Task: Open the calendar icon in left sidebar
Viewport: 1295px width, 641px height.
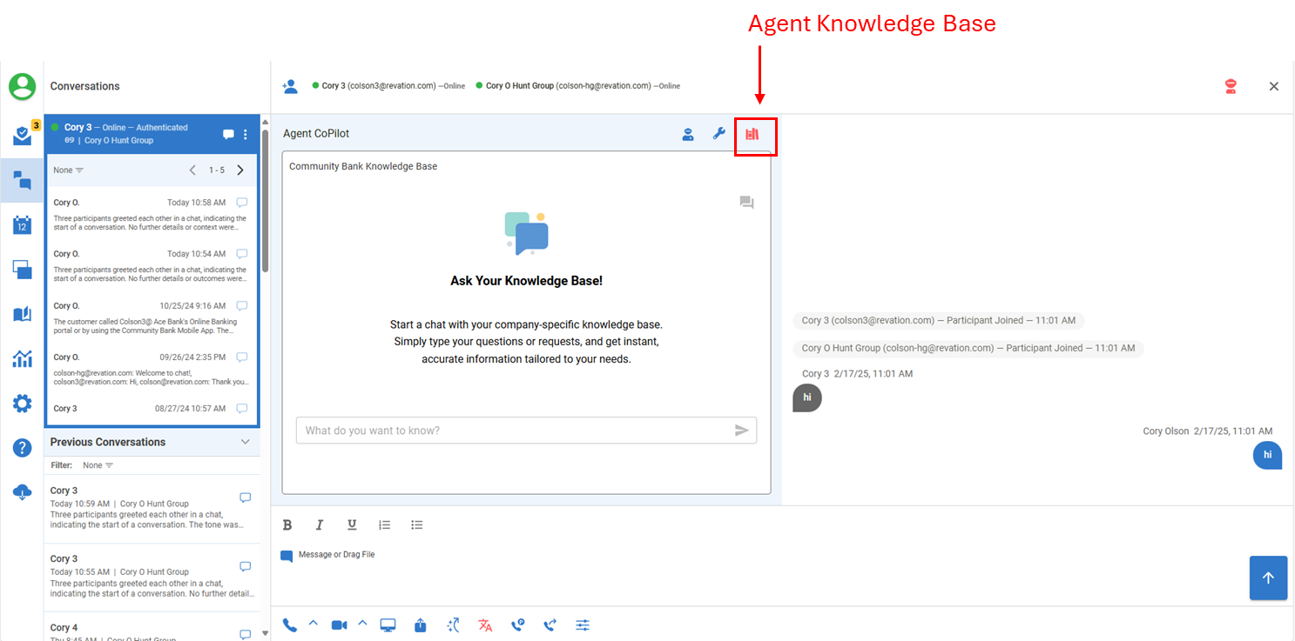Action: (22, 224)
